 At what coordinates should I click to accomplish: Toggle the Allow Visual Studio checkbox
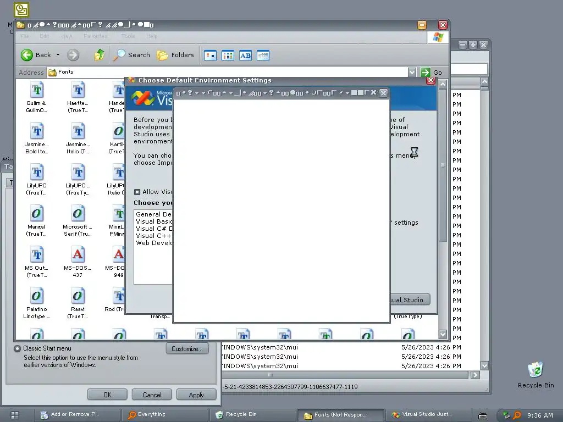[x=137, y=192]
